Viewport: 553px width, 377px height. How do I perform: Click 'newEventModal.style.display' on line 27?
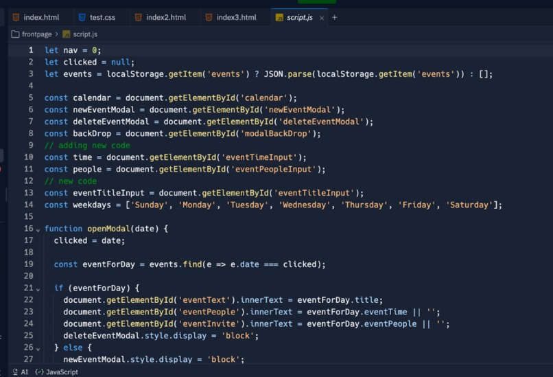(x=128, y=359)
